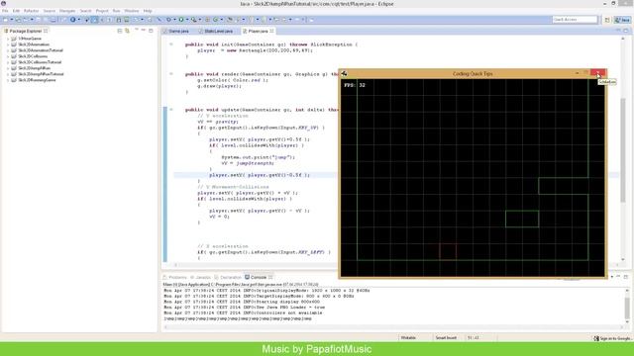Screen dimensions: 634x356
Task: Click the Print toolbar icon
Action: (53, 20)
